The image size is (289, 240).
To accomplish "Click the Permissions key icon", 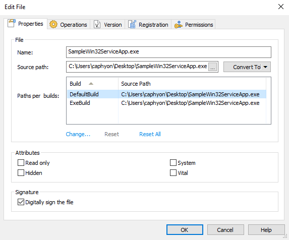I will pyautogui.click(x=178, y=25).
